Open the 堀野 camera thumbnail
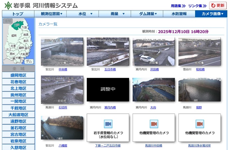This screenshot has height=150, width=229. (x=200, y=90)
